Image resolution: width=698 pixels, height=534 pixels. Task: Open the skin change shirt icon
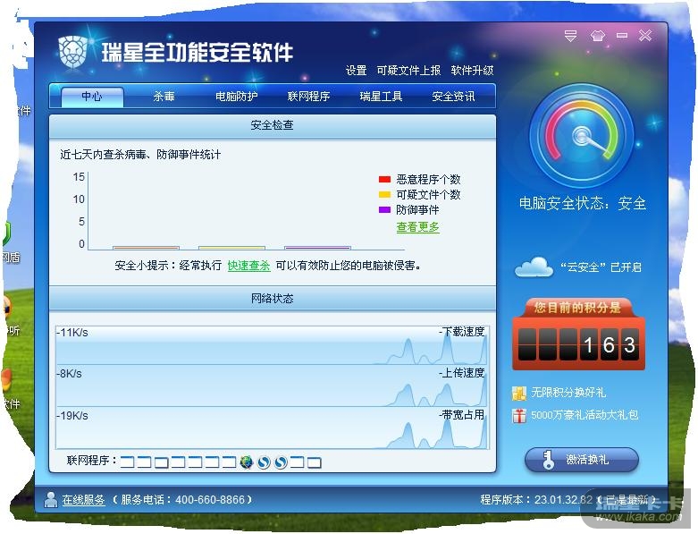[x=597, y=36]
